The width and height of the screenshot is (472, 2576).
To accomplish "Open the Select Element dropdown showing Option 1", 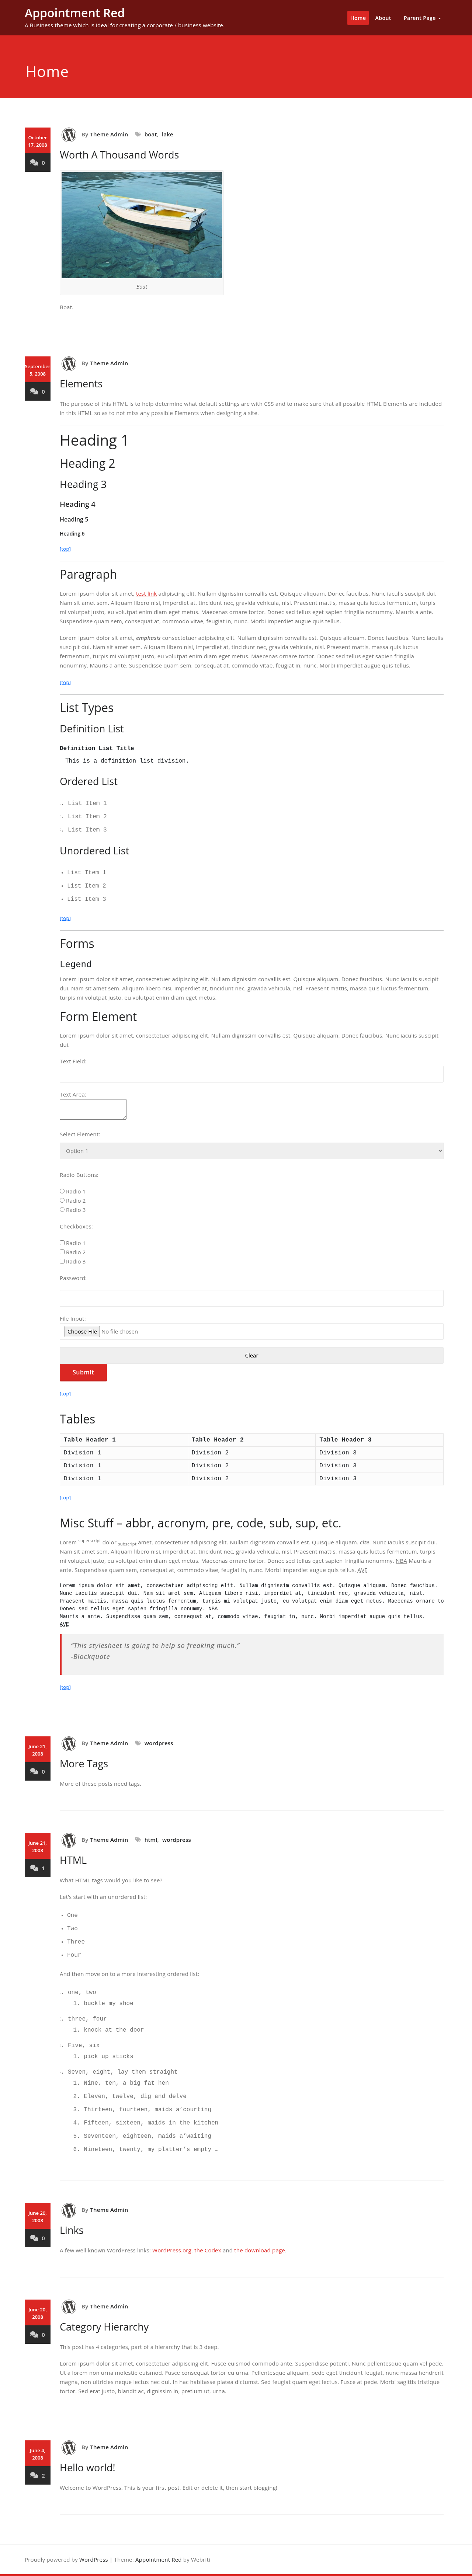I will click(x=251, y=1151).
